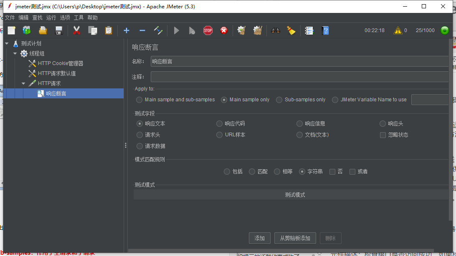Image resolution: width=456 pixels, height=256 pixels.
Task: Open the 编辑 menu
Action: pos(23,18)
